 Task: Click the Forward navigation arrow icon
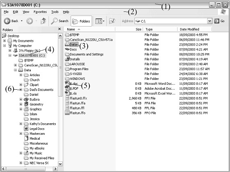(30, 21)
